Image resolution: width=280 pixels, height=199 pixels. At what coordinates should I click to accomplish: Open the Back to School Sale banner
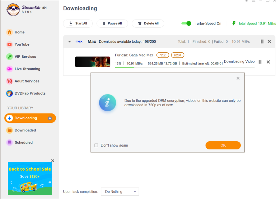[x=30, y=178]
